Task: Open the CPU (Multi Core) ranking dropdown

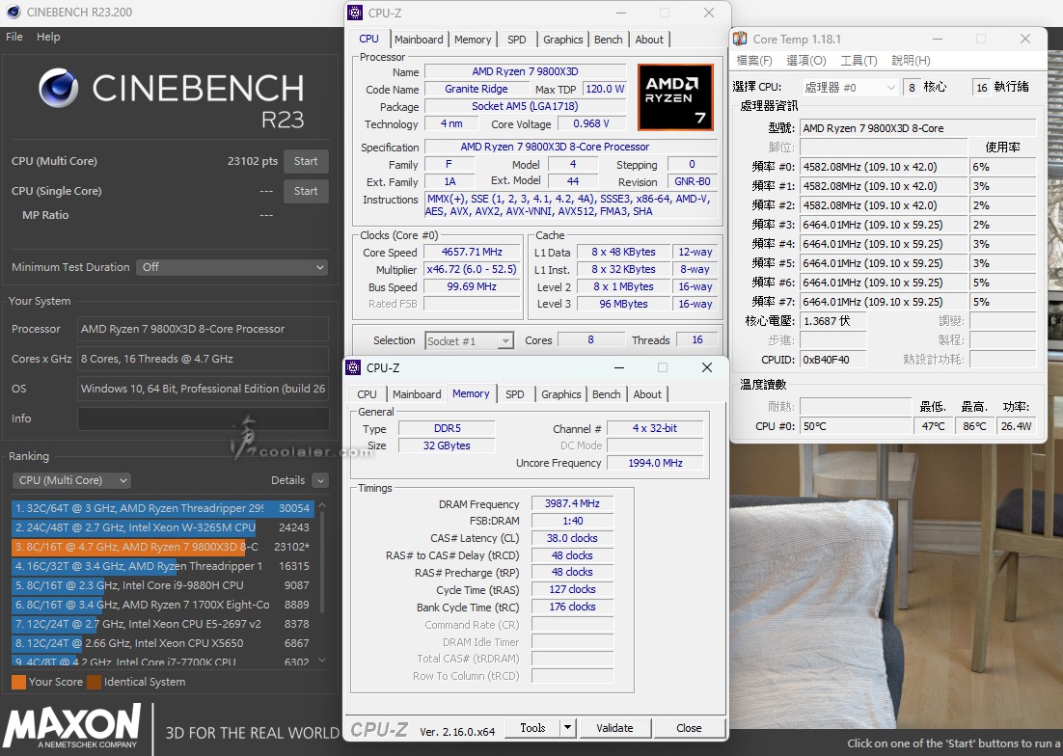Action: click(x=71, y=480)
